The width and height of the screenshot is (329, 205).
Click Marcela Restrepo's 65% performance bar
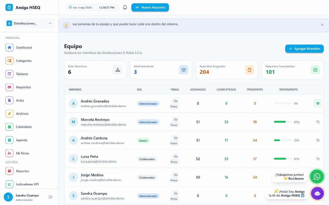click(x=283, y=122)
